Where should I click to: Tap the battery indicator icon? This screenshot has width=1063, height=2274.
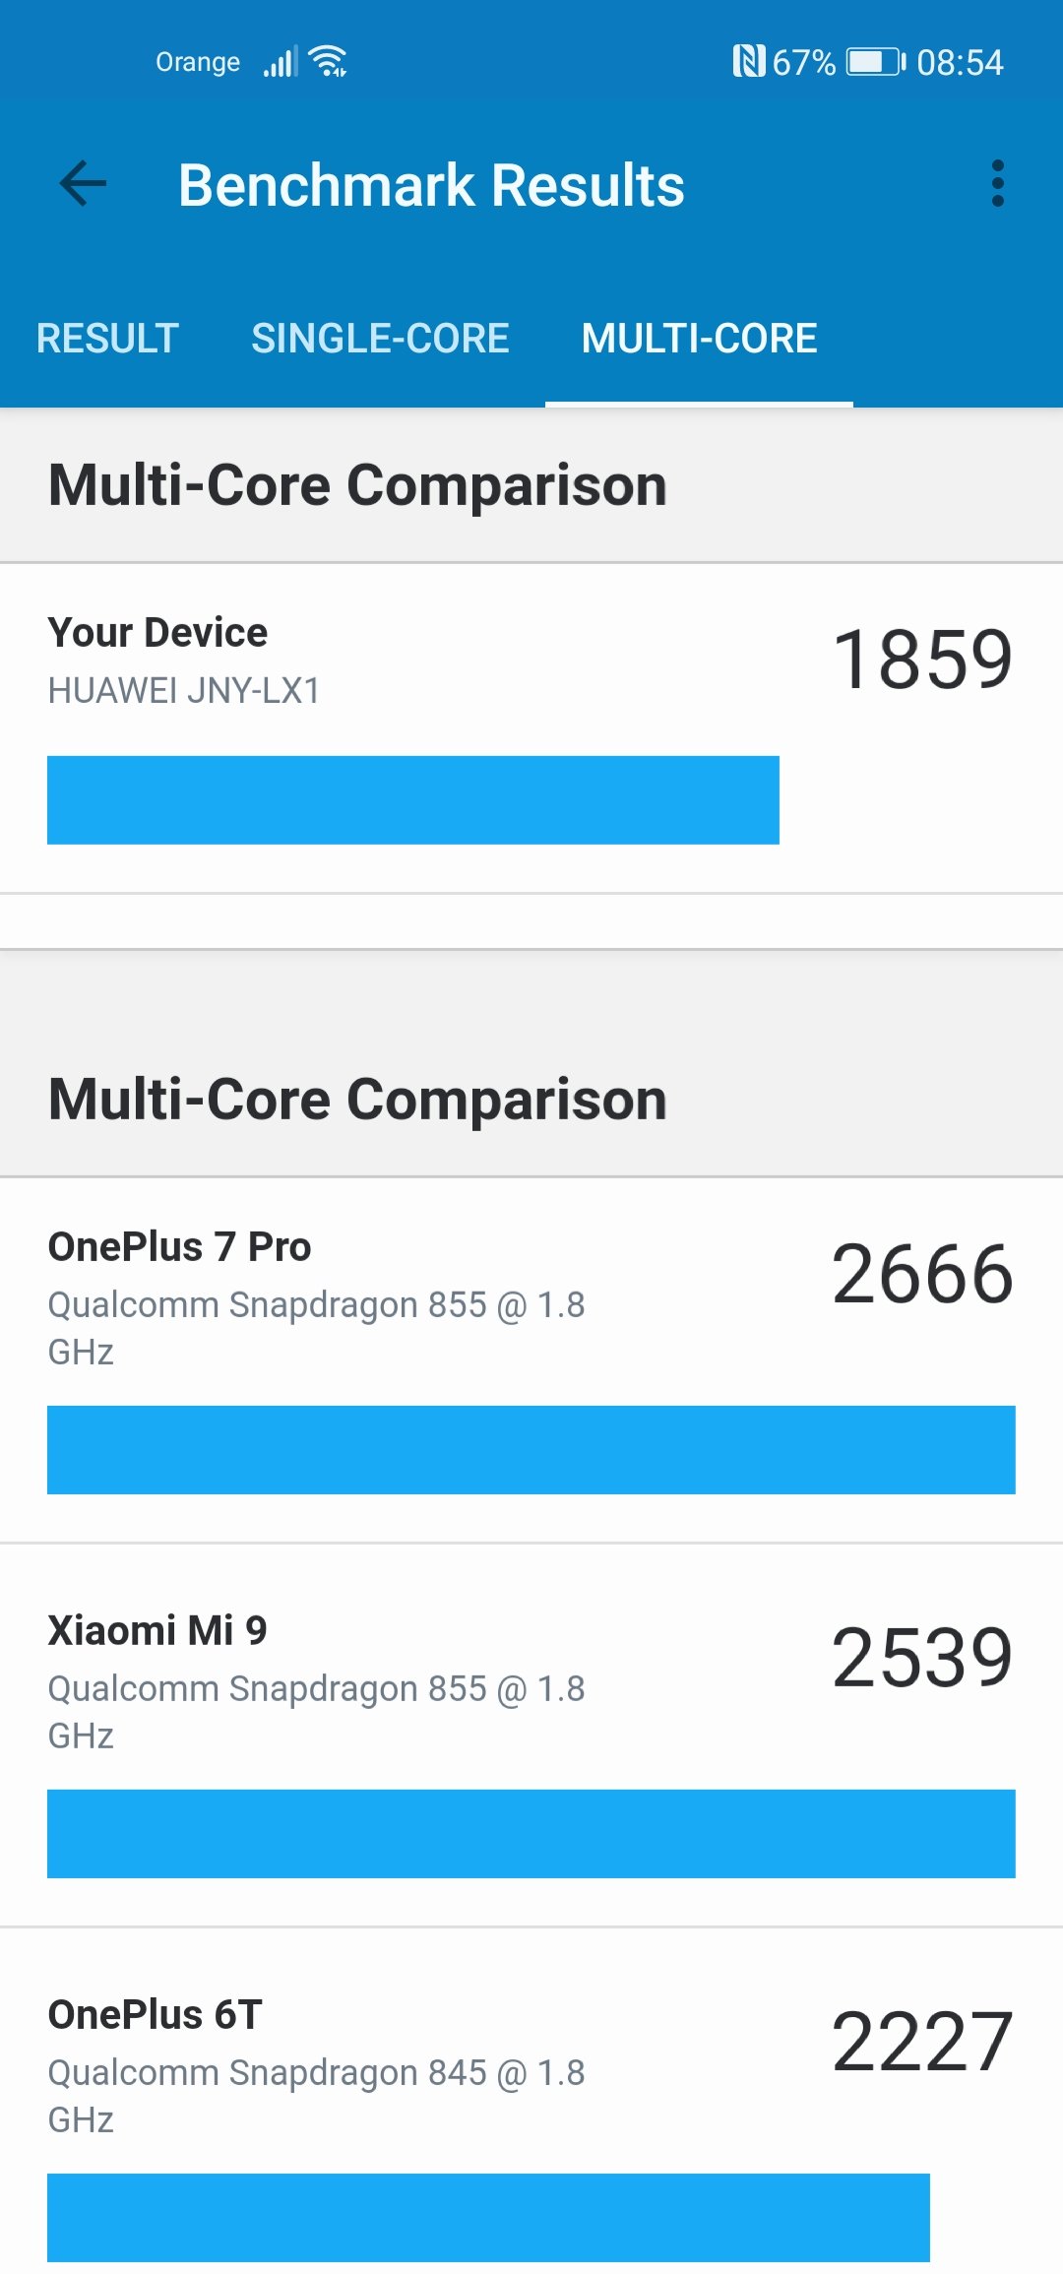[876, 62]
